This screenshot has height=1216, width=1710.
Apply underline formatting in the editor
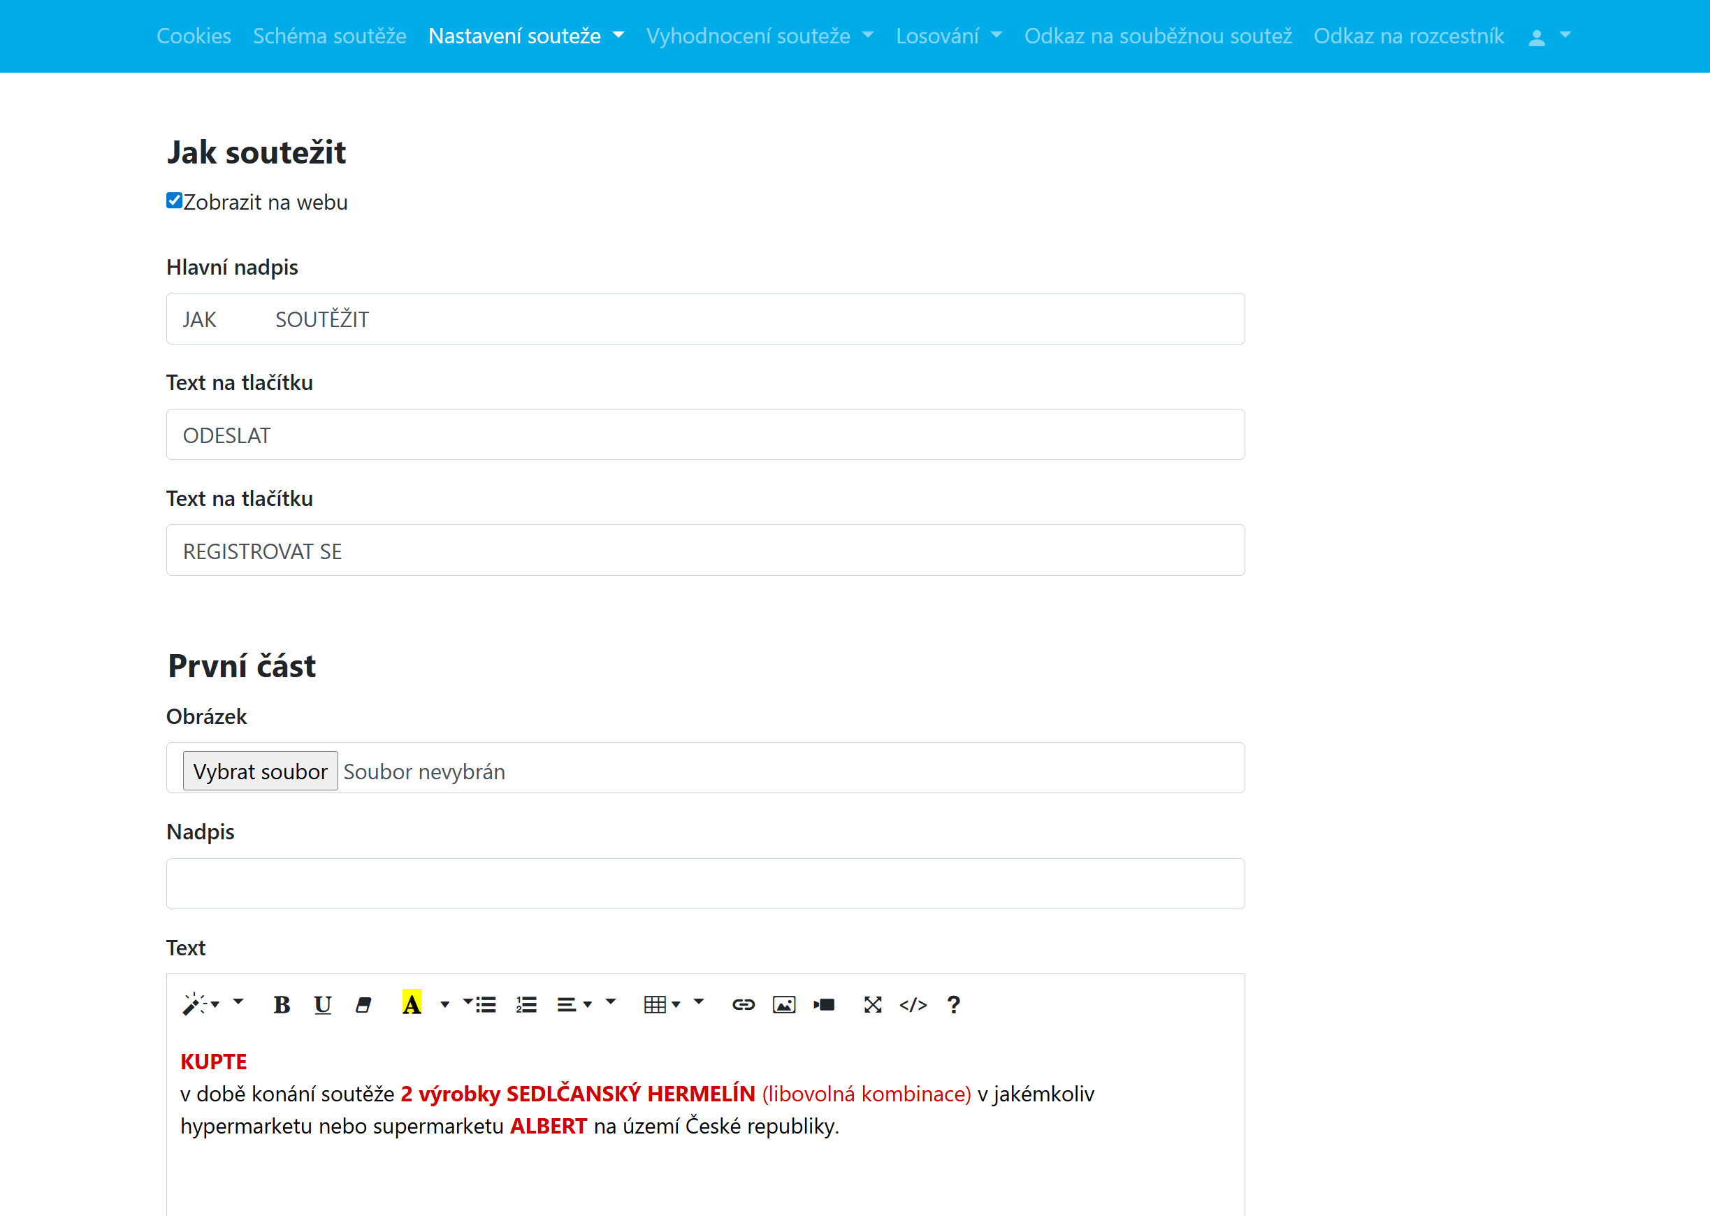(323, 1005)
